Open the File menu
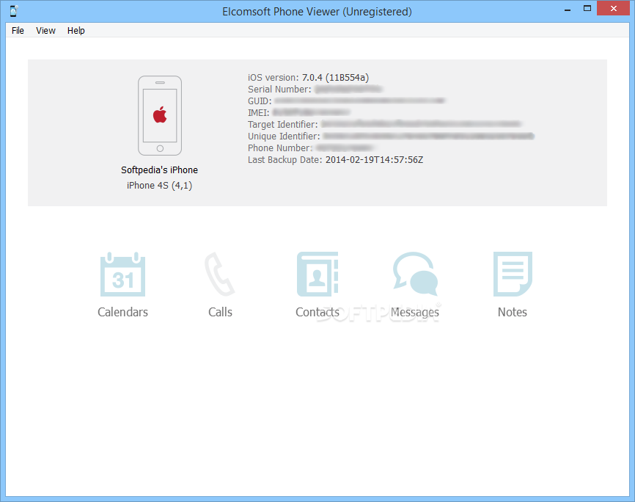Image resolution: width=635 pixels, height=502 pixels. coord(18,30)
